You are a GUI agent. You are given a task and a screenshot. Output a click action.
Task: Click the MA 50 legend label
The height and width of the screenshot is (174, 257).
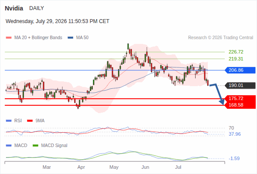82,38
